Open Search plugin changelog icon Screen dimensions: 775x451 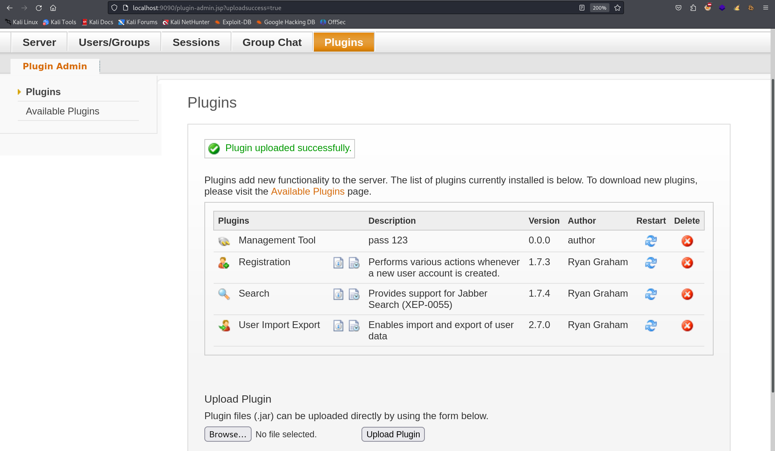point(354,294)
